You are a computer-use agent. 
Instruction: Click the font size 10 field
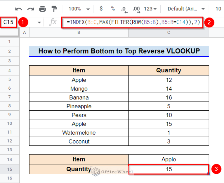point(218,9)
